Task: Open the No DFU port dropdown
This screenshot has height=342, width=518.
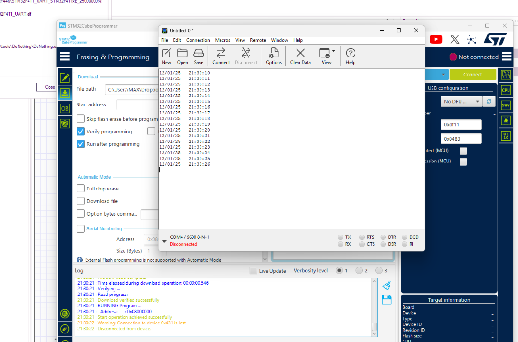Action: (x=461, y=101)
